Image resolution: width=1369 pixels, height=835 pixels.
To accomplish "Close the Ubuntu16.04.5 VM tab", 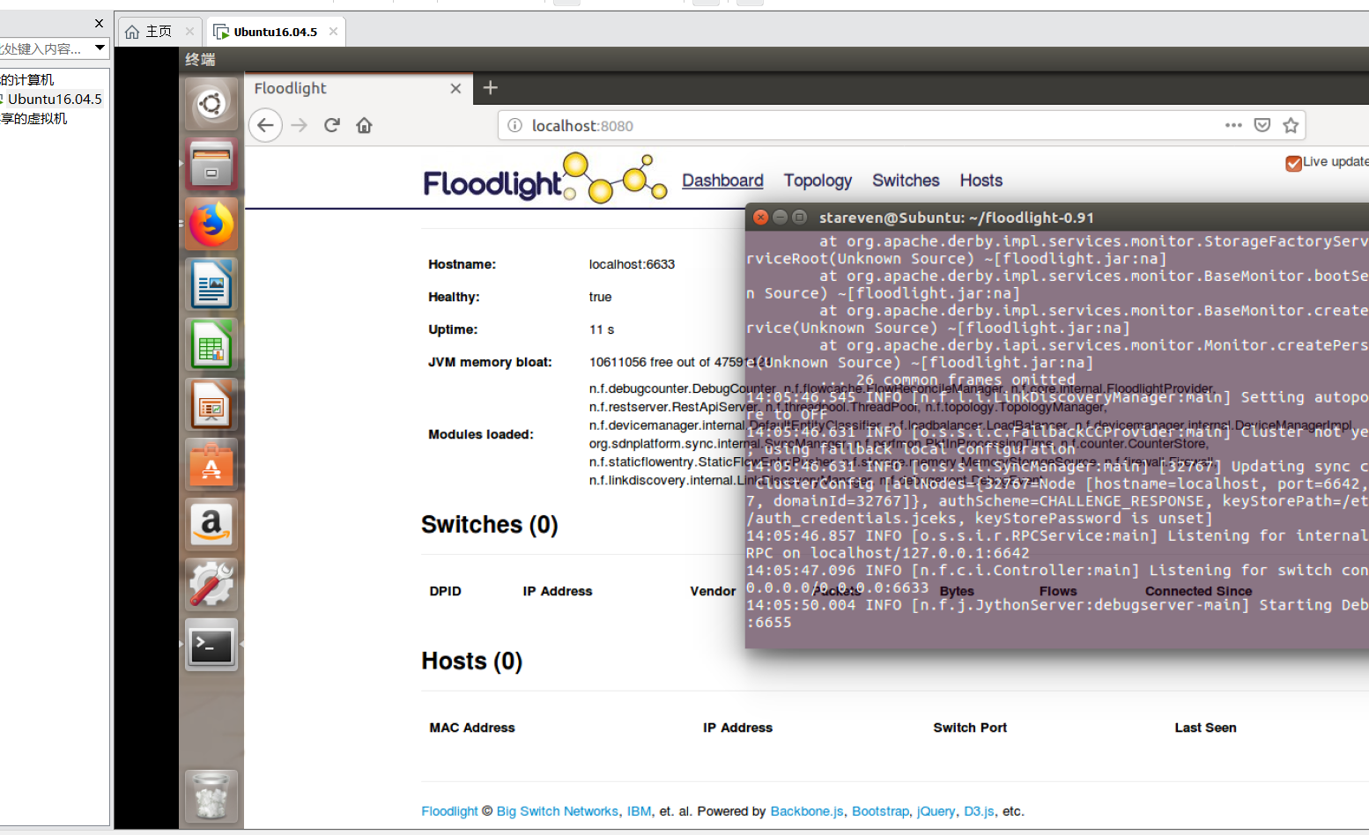I will coord(333,32).
